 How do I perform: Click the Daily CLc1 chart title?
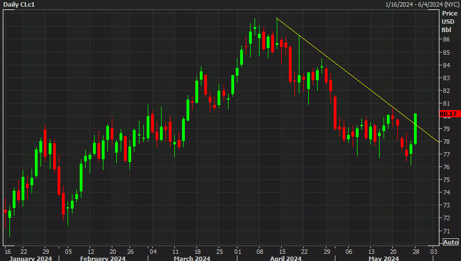[19, 4]
